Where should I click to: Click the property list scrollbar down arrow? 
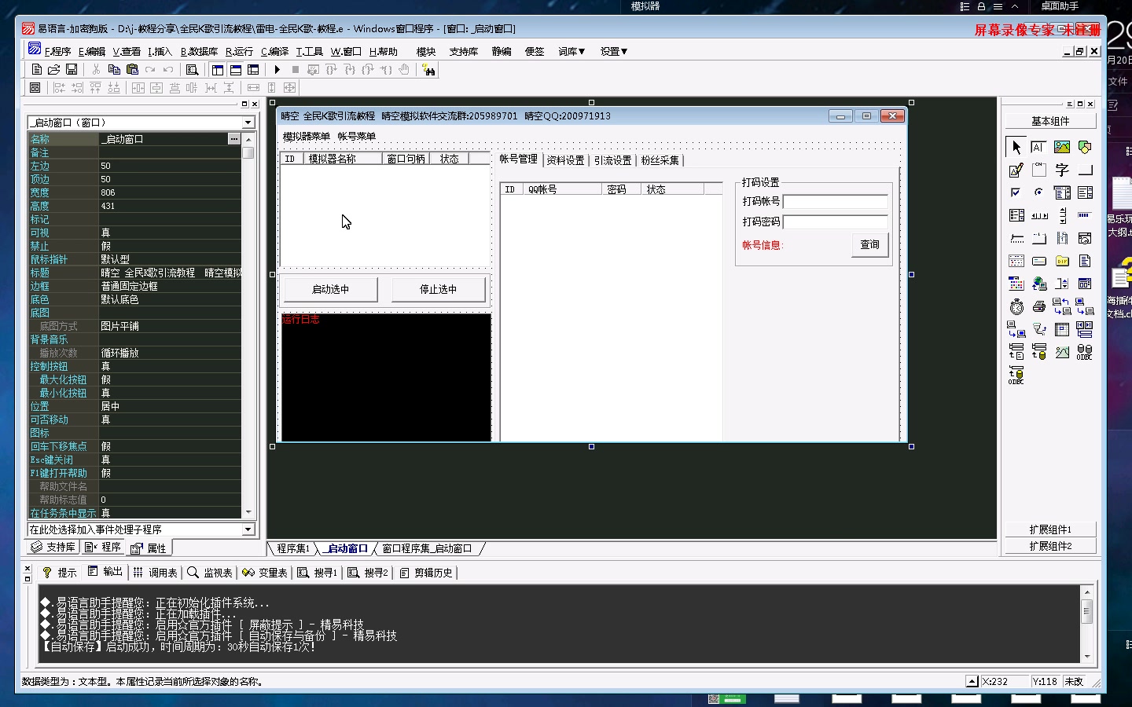[248, 512]
